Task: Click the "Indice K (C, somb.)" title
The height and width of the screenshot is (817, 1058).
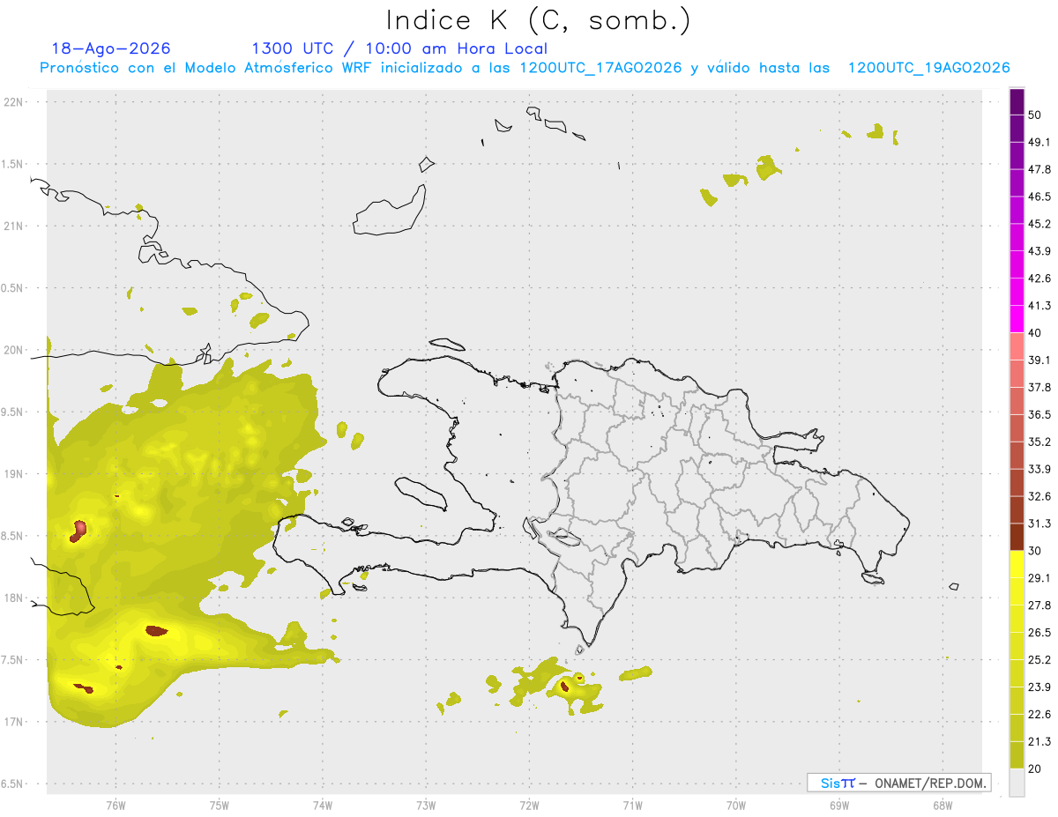Action: (x=538, y=20)
